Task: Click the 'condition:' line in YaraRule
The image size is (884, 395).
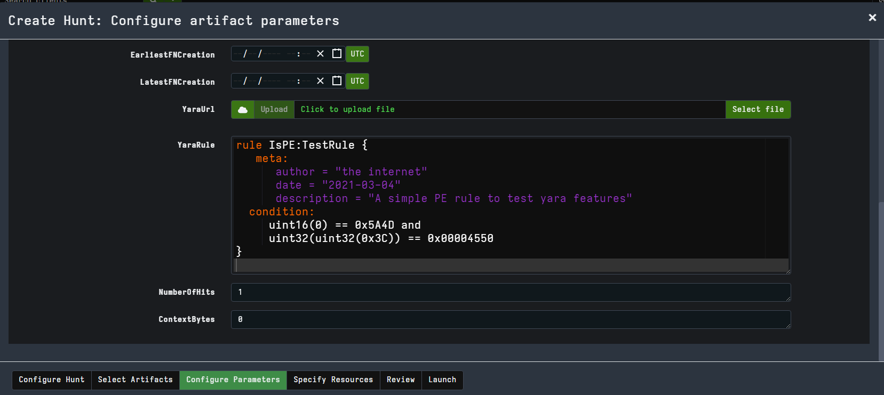Action: pos(282,212)
